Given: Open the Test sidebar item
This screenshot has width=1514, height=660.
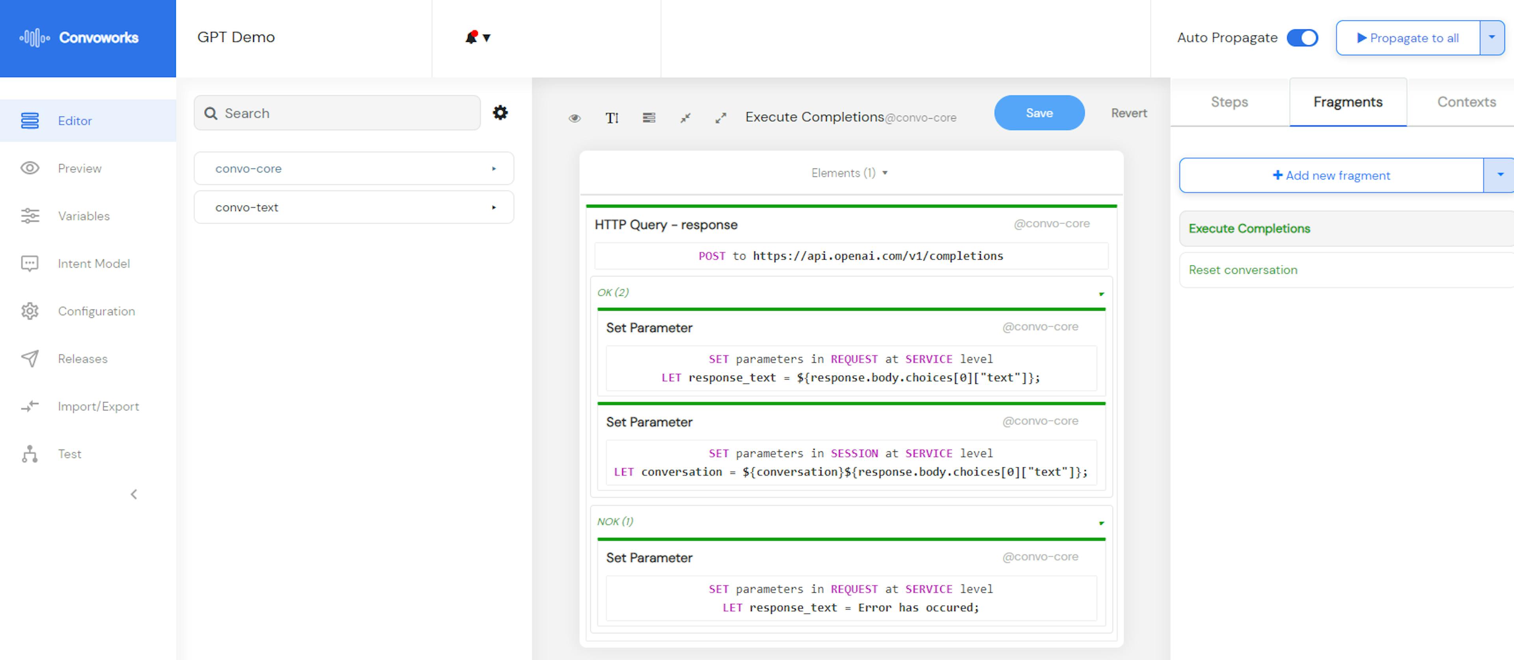Looking at the screenshot, I should [x=88, y=454].
